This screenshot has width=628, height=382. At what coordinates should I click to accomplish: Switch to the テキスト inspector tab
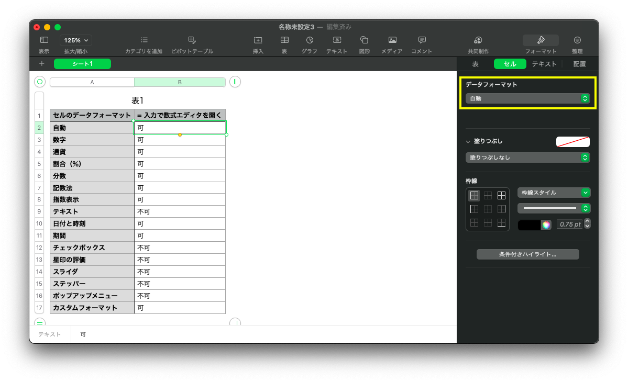tap(544, 64)
